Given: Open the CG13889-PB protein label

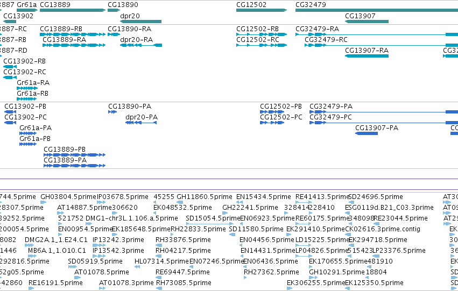Looking at the screenshot, I should click(x=65, y=150).
